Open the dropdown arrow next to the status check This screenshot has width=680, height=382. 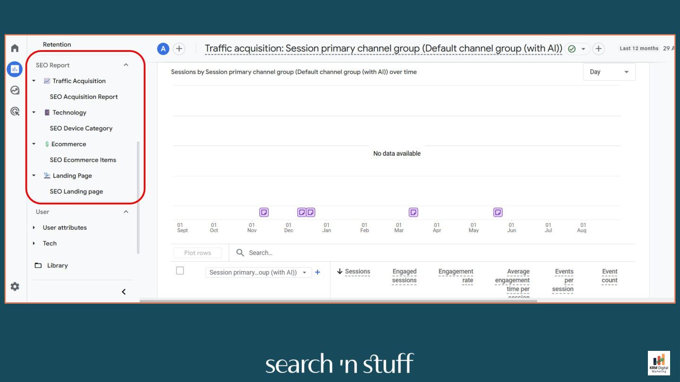[583, 49]
